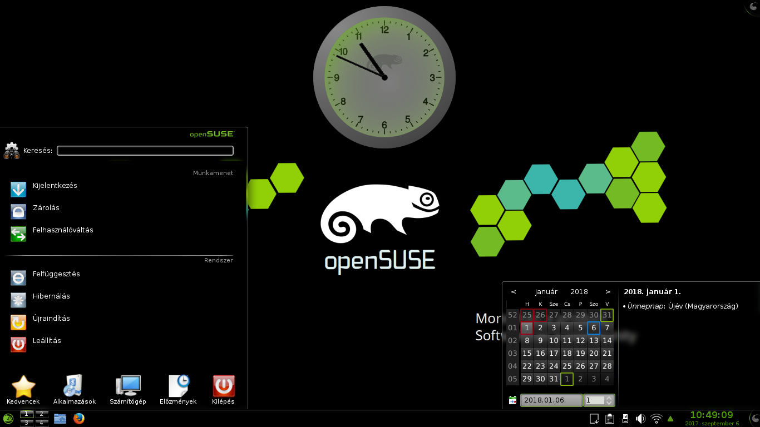The height and width of the screenshot is (427, 760).
Task: Select January 6 in the calendar
Action: coord(594,328)
